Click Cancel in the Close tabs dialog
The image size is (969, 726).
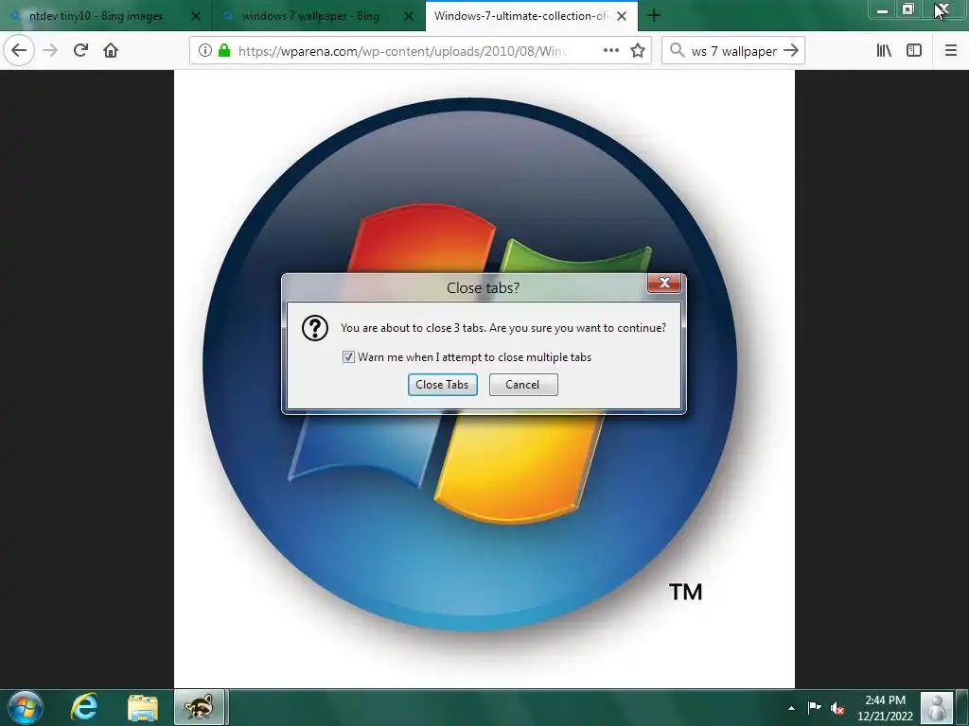tap(523, 385)
